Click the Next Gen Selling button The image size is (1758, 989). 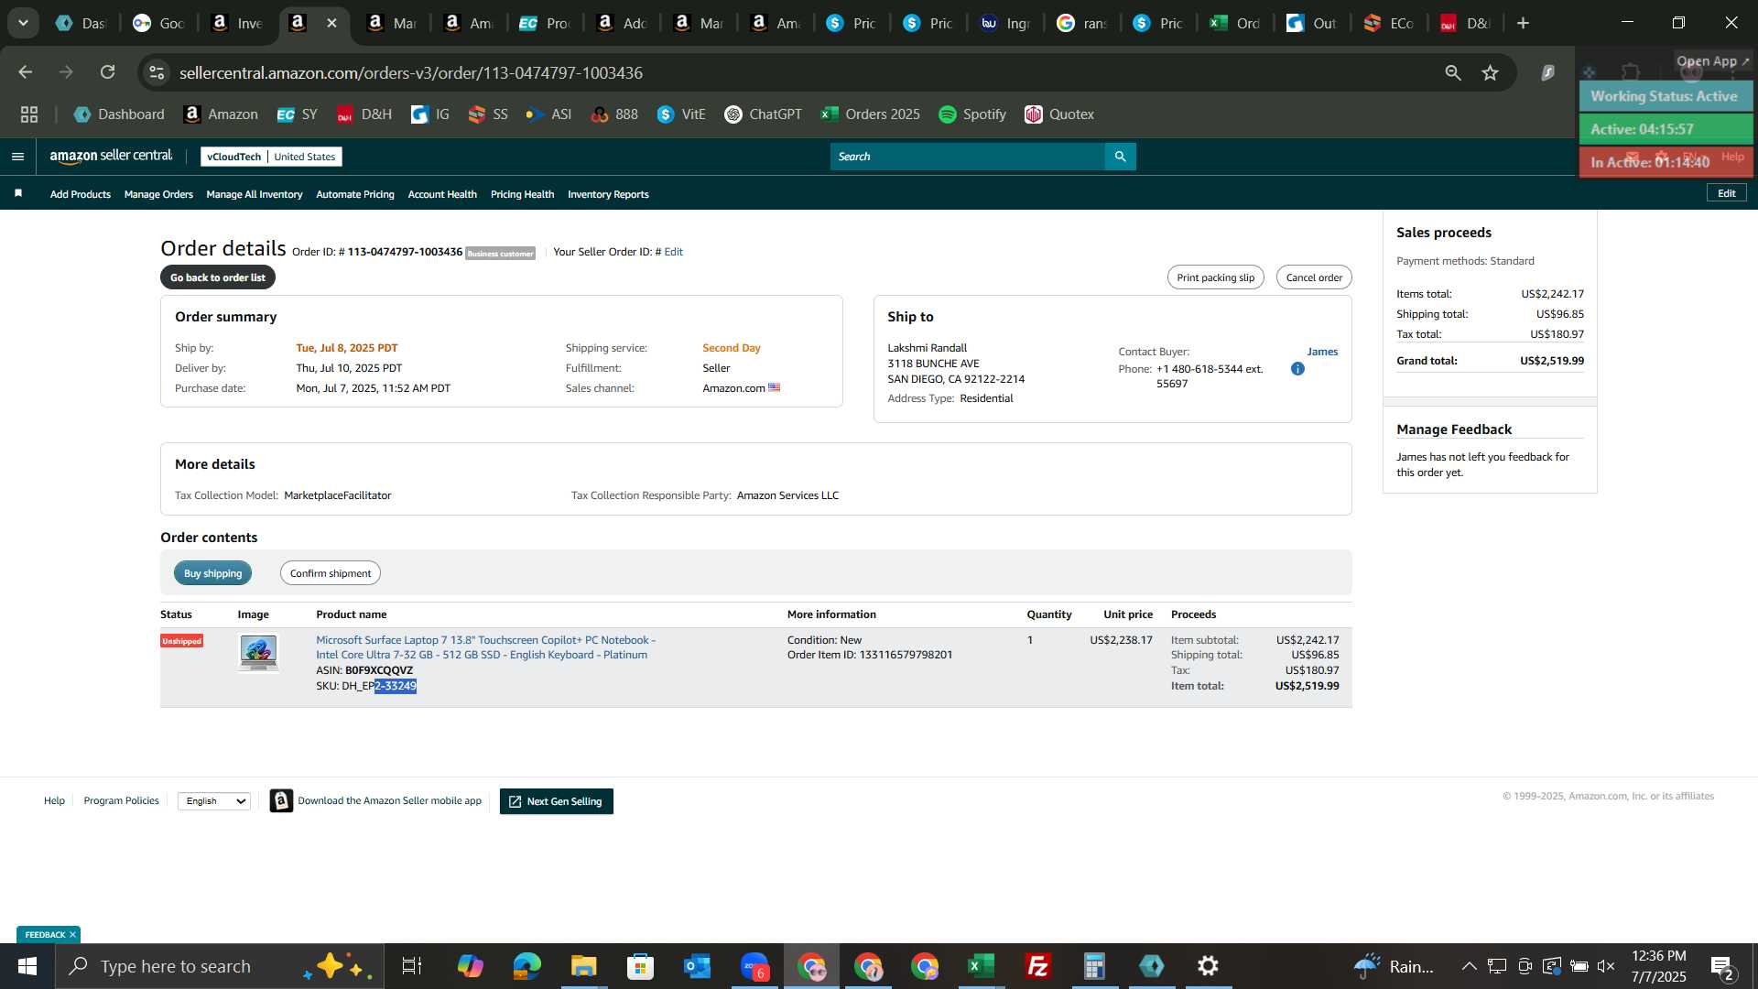pyautogui.click(x=556, y=801)
